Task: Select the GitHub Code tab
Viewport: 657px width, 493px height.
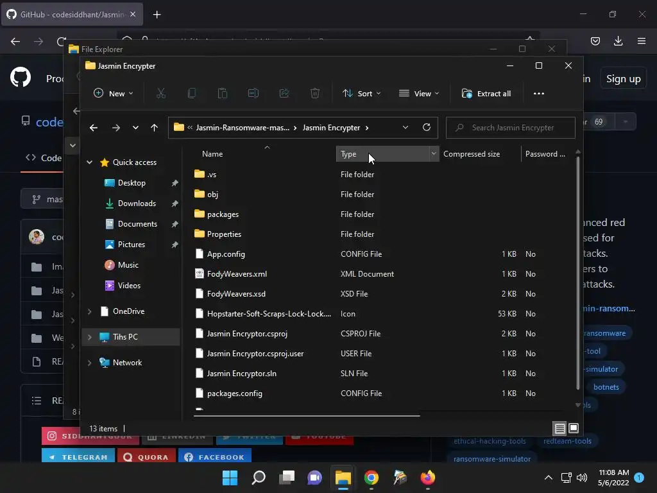Action: (x=44, y=158)
